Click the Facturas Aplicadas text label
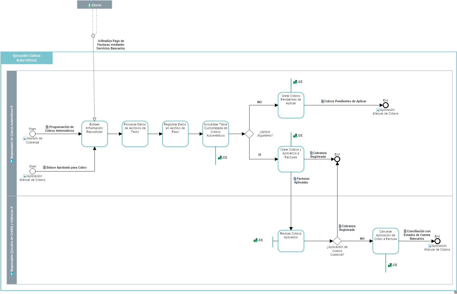The height and width of the screenshot is (294, 457). pyautogui.click(x=302, y=181)
